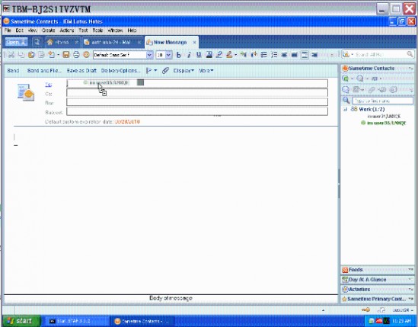Open the Help menu
Viewport: 418px width, 327px height.
(x=132, y=30)
